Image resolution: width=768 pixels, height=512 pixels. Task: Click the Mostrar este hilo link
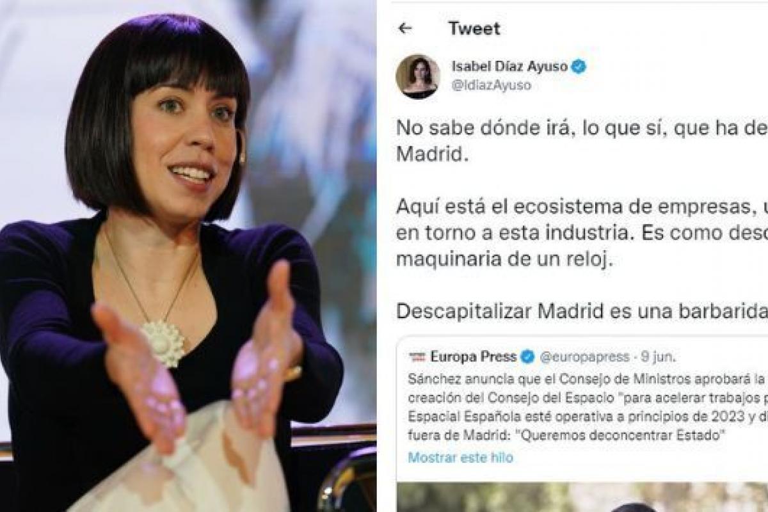[460, 458]
